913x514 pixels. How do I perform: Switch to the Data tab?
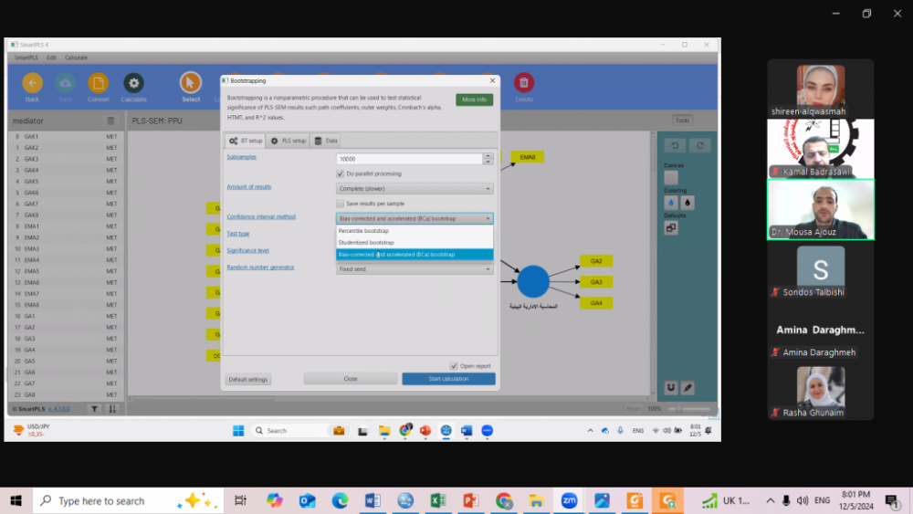[326, 141]
